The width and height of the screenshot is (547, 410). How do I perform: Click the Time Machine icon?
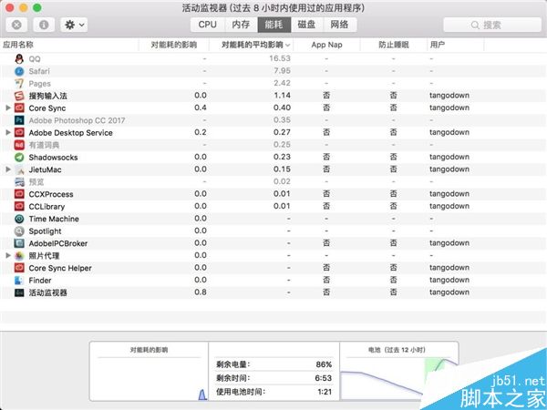pos(20,219)
